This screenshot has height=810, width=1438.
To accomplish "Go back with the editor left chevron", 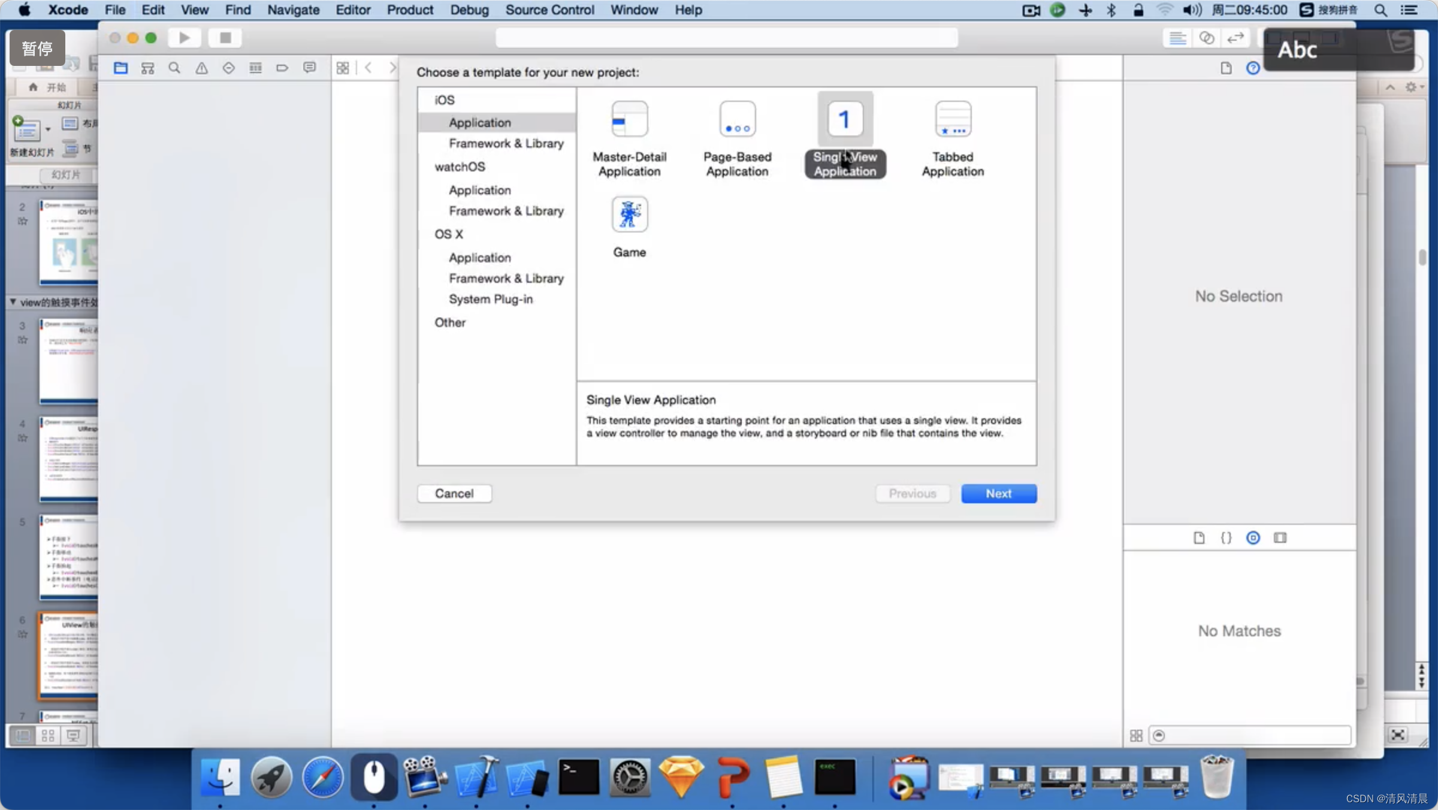I will [368, 68].
